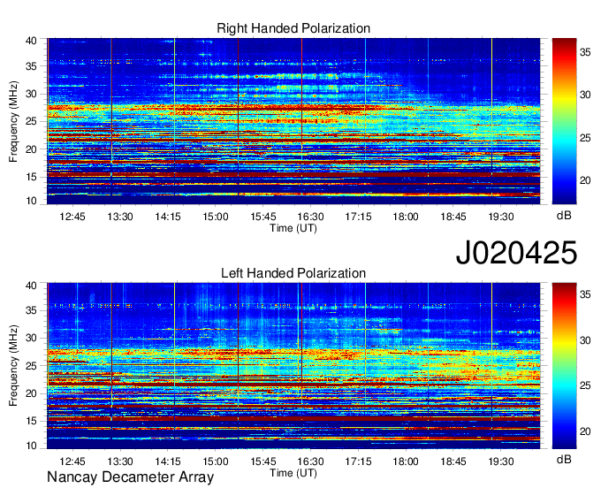The width and height of the screenshot is (601, 488).
Task: Click the 20 dB tick on the Left Handed color bar
Action: 585,431
